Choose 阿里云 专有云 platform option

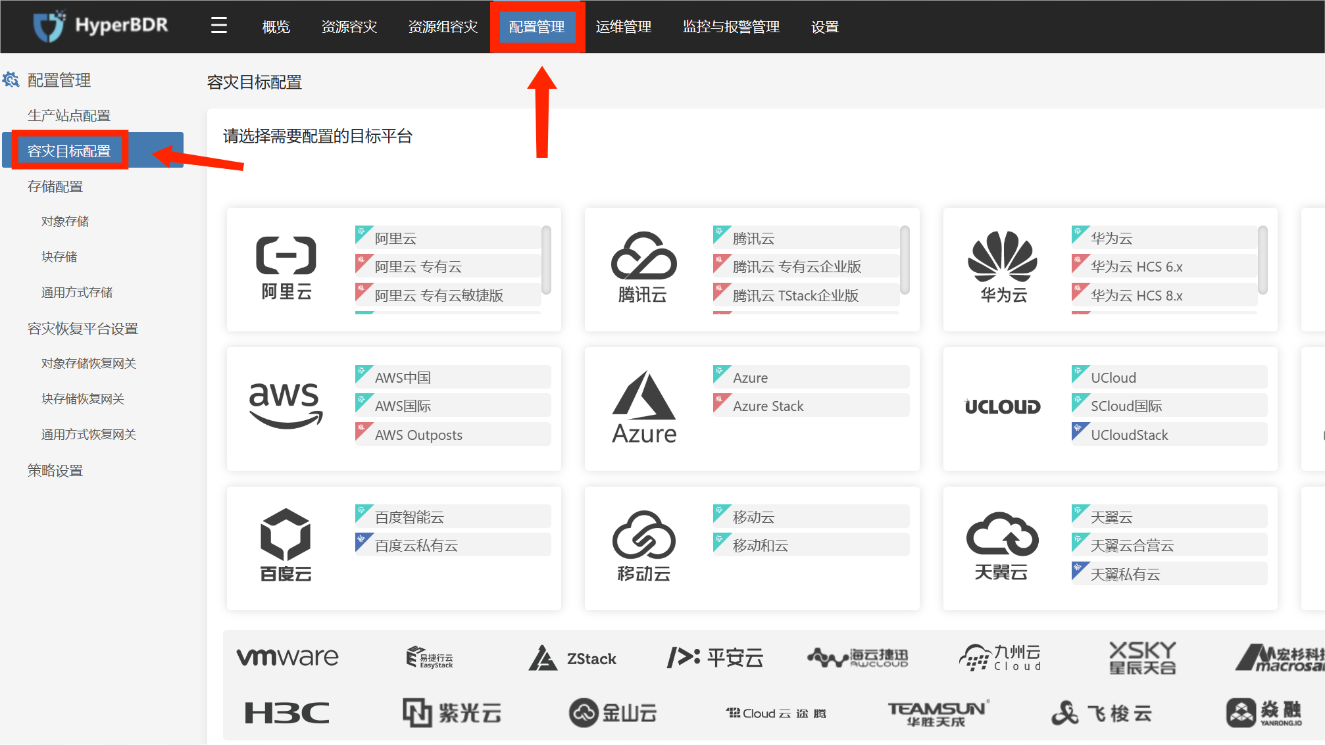pyautogui.click(x=448, y=266)
